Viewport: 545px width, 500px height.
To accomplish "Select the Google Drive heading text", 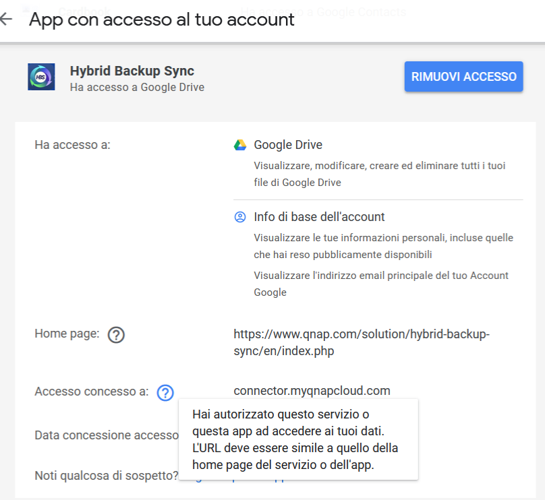I will [288, 145].
